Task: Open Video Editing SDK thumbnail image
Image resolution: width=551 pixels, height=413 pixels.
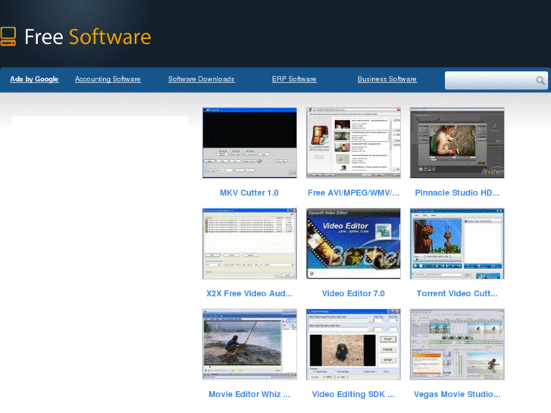Action: pyautogui.click(x=353, y=345)
